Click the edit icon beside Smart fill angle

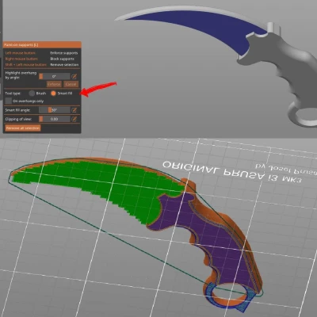[x=74, y=110]
